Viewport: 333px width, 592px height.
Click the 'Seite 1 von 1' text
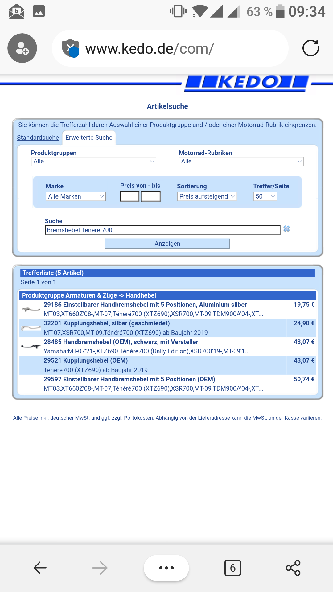pos(38,282)
